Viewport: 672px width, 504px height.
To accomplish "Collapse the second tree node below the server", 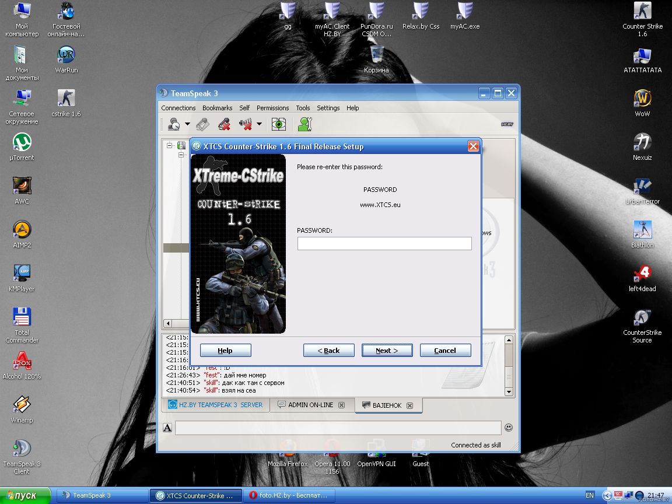I will coord(181,155).
